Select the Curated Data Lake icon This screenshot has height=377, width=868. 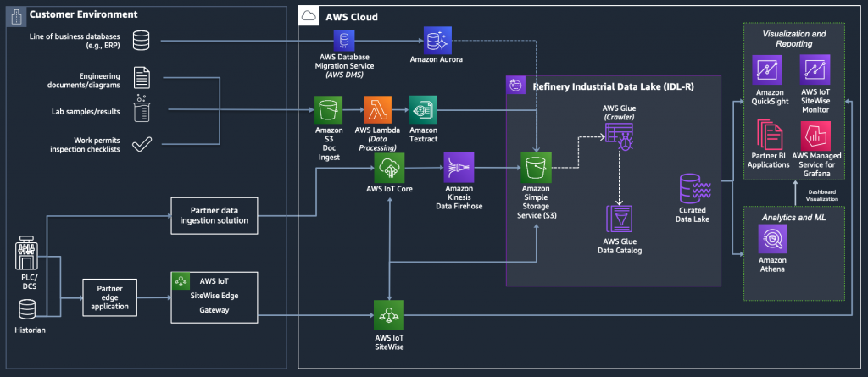click(x=693, y=191)
